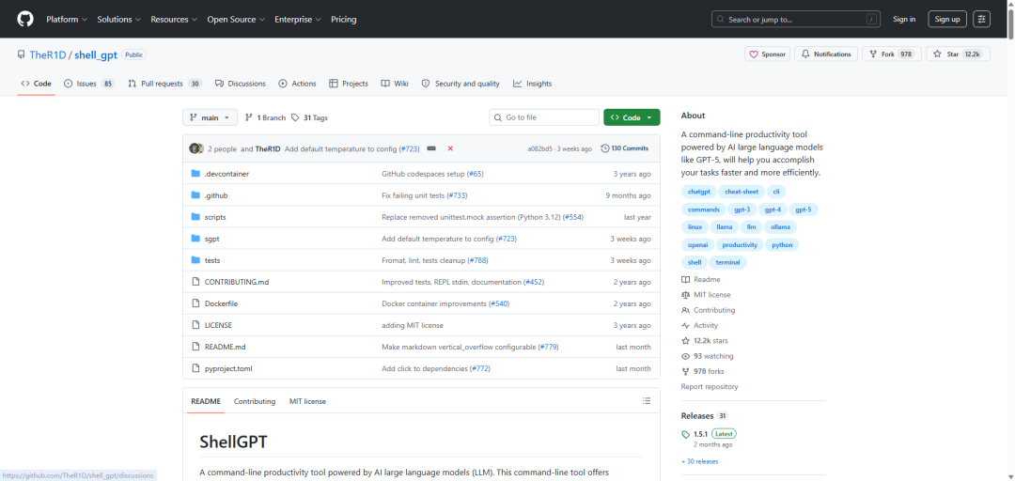Screen dimensions: 1015x481
Task: Open the GitHub logo homepage
Action: [x=25, y=19]
